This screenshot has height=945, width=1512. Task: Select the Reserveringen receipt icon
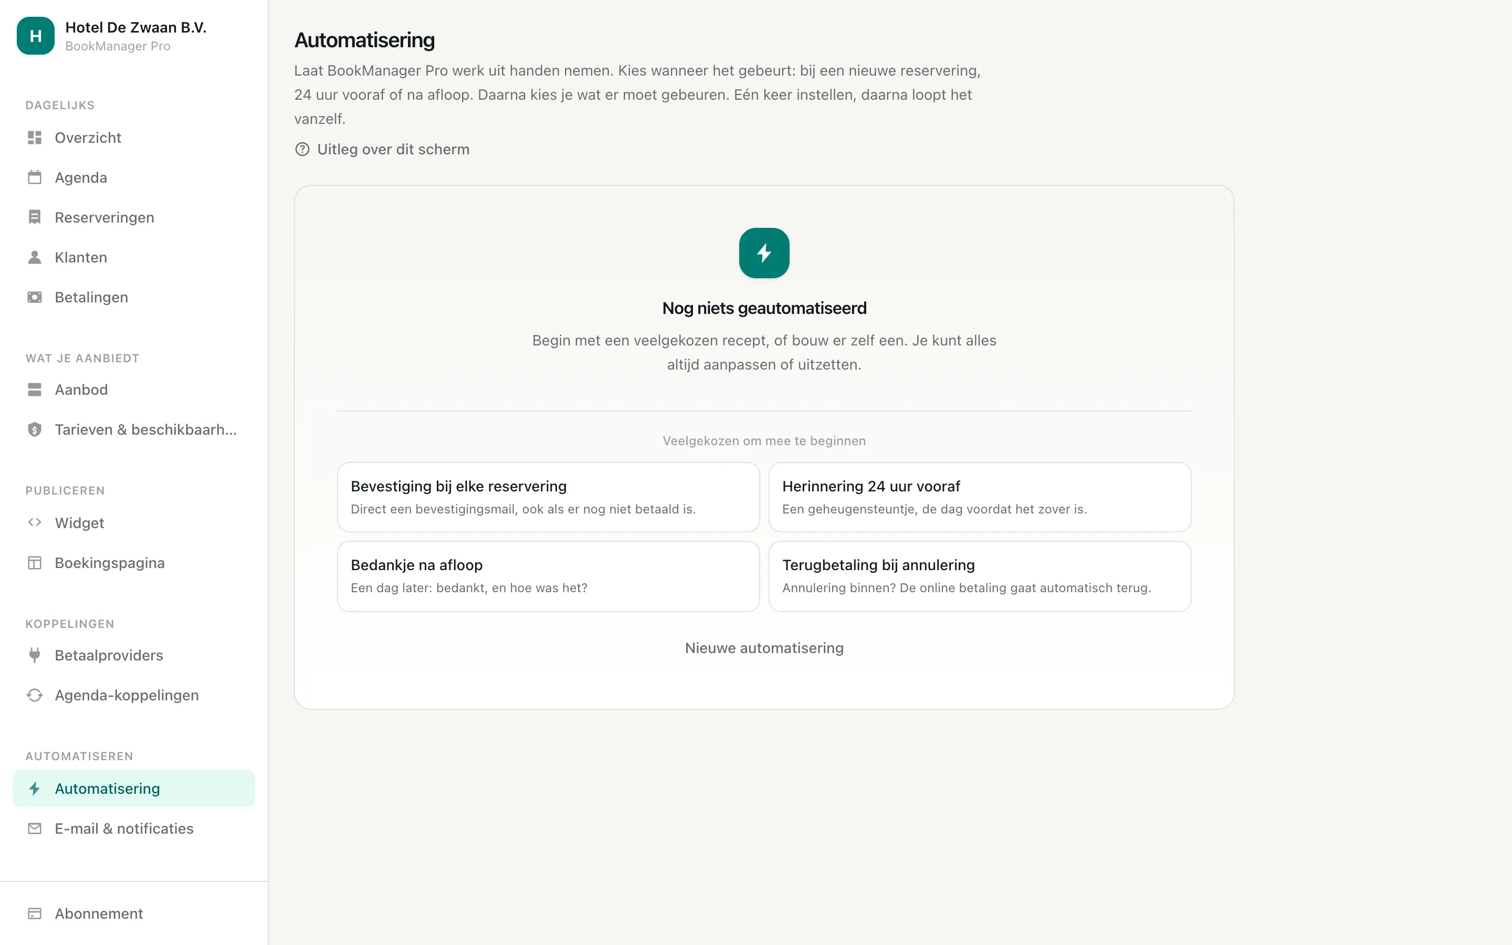[x=34, y=217]
